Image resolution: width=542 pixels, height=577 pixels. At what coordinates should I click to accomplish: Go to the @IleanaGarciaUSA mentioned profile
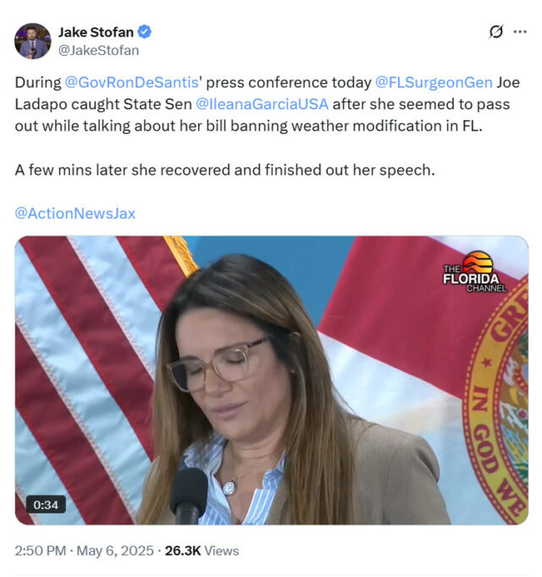(262, 104)
